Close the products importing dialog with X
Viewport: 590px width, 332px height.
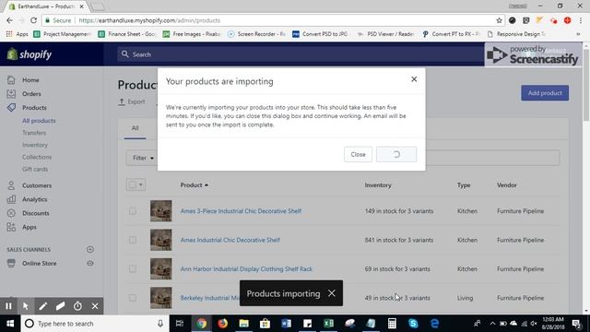coord(414,79)
